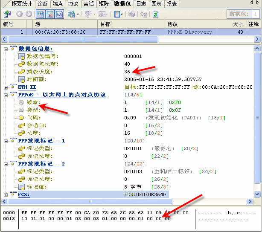
Task: Click the funnel filter icon in toolbar
Action: click(88, 14)
